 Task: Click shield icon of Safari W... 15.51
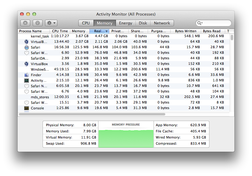pos(27,103)
